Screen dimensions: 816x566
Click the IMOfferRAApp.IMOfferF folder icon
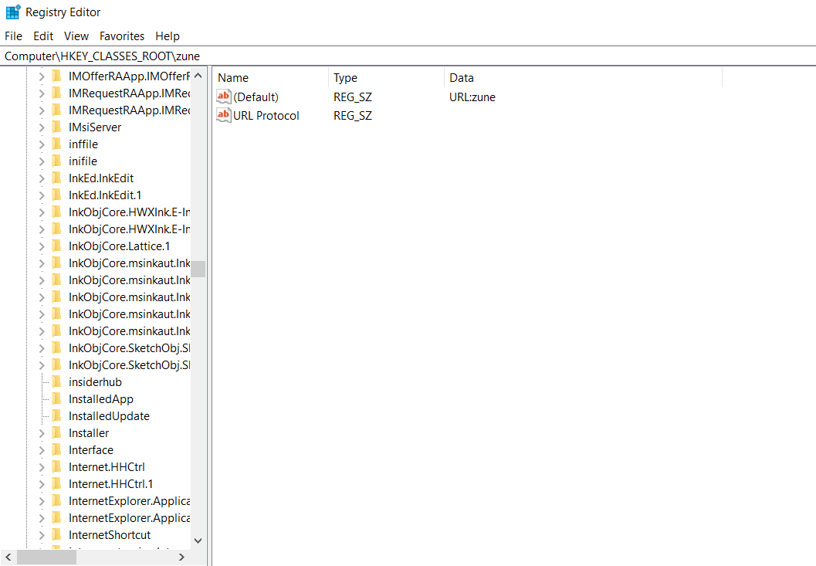pos(56,76)
